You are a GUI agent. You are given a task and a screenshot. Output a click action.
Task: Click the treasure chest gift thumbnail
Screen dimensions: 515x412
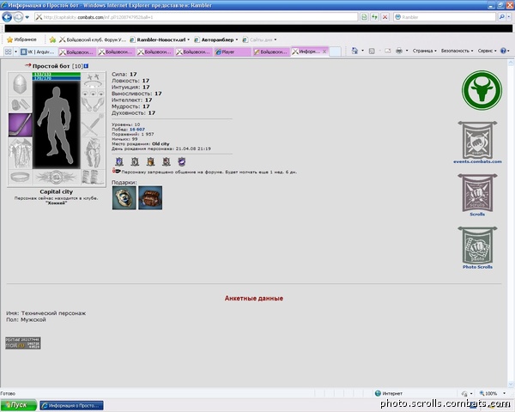tap(150, 197)
